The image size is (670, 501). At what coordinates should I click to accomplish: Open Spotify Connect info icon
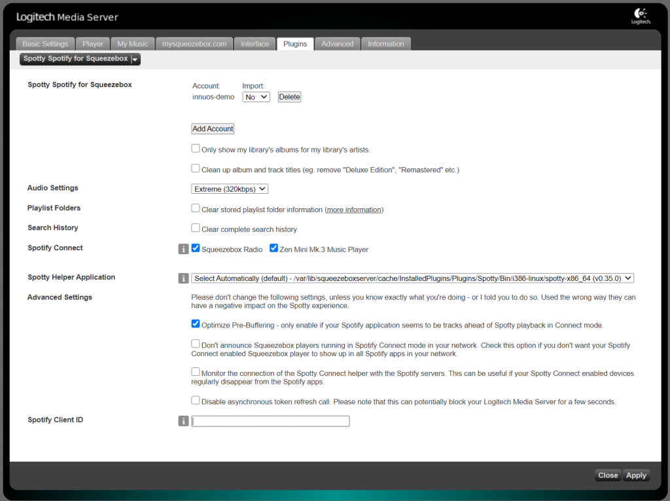pos(183,249)
